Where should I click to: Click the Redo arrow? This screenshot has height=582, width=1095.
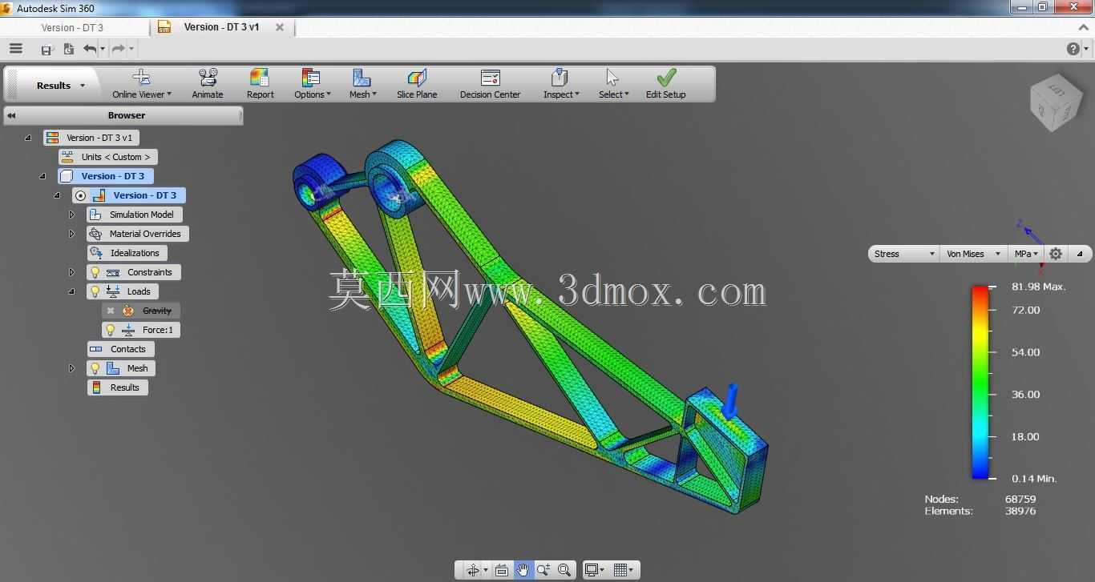click(118, 49)
